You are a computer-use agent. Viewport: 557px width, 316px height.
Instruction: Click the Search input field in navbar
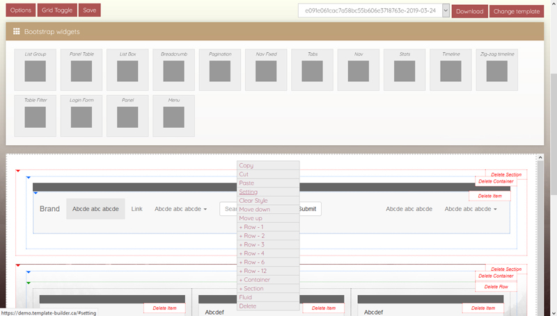228,209
